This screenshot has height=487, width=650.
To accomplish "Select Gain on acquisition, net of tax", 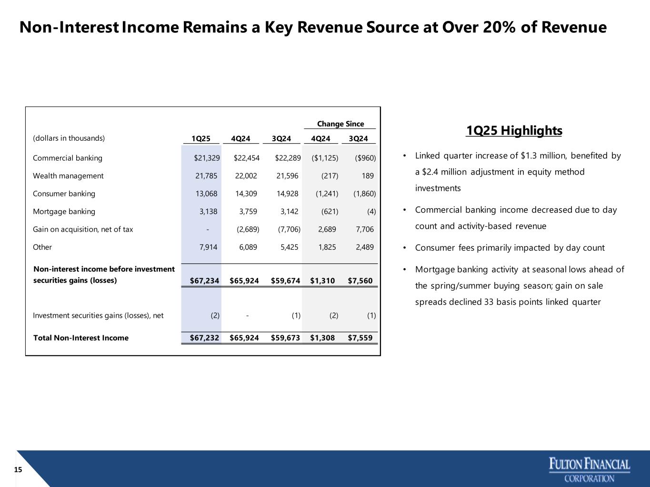I will point(83,229).
